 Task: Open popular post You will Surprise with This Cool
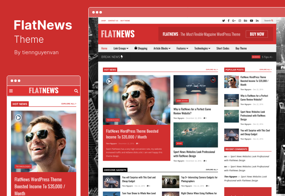pos(255,132)
